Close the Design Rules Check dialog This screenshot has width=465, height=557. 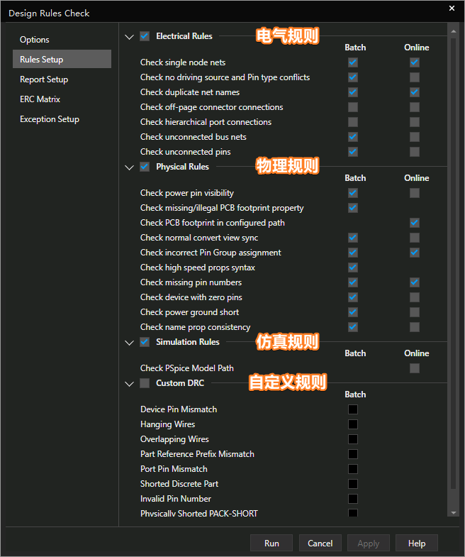[x=452, y=9]
